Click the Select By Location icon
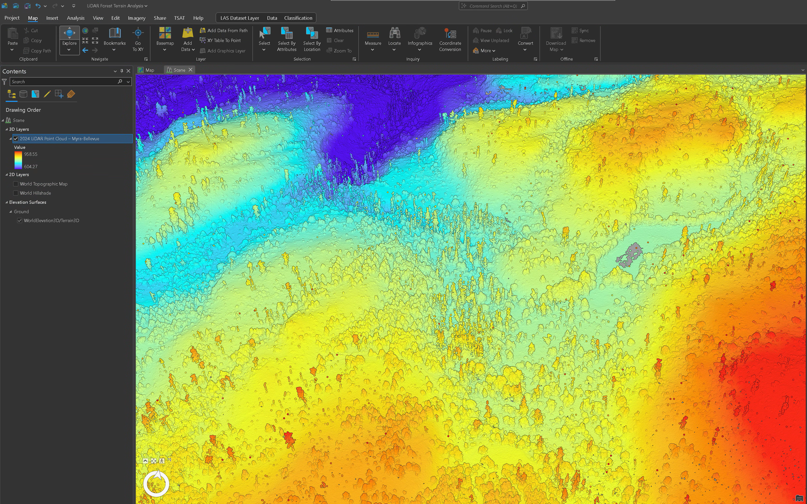 click(312, 33)
